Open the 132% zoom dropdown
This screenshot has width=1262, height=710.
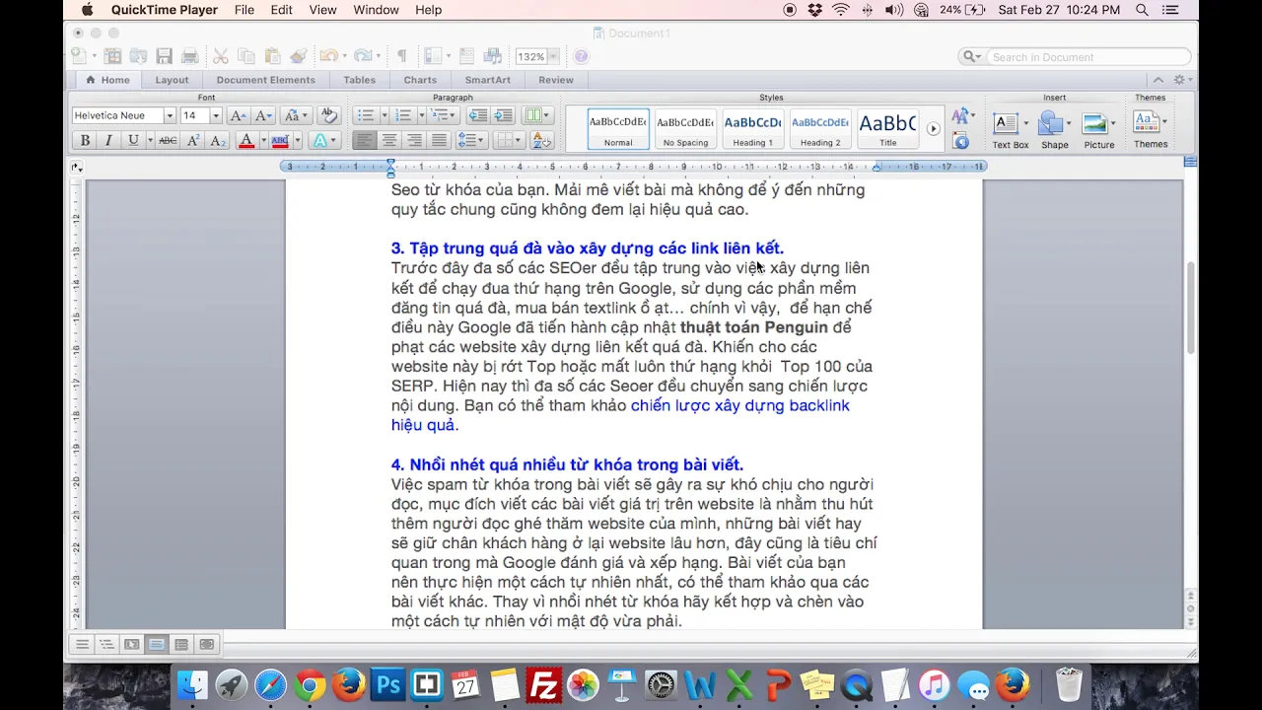click(x=553, y=56)
